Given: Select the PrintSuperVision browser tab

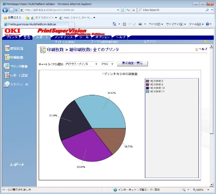Looking at the screenshot, I should tap(36, 24).
